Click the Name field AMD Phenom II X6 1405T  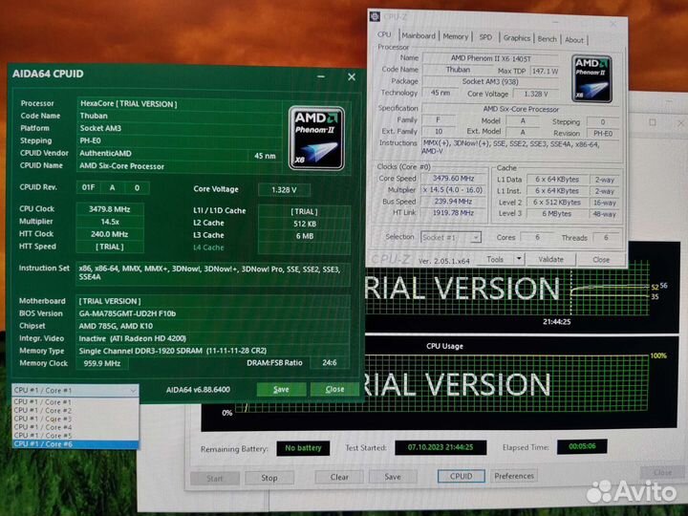[490, 58]
